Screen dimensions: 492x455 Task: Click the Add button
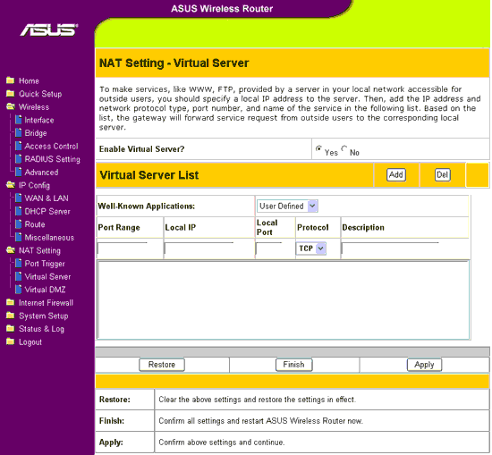pyautogui.click(x=396, y=174)
